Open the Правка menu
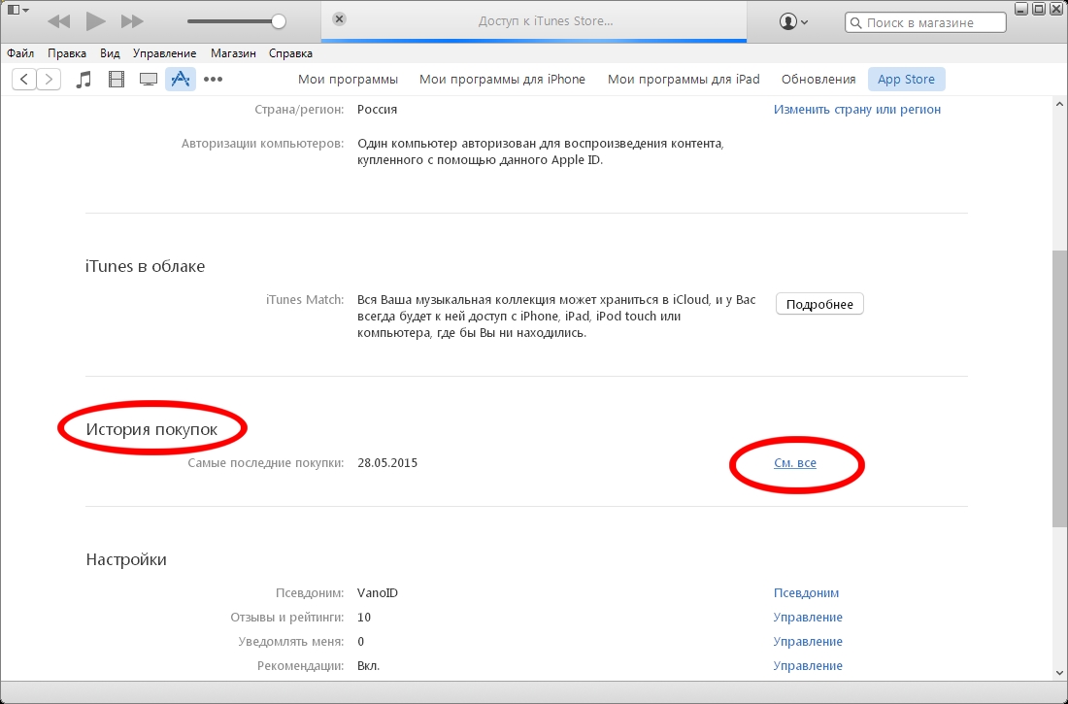This screenshot has width=1068, height=704. [x=67, y=53]
